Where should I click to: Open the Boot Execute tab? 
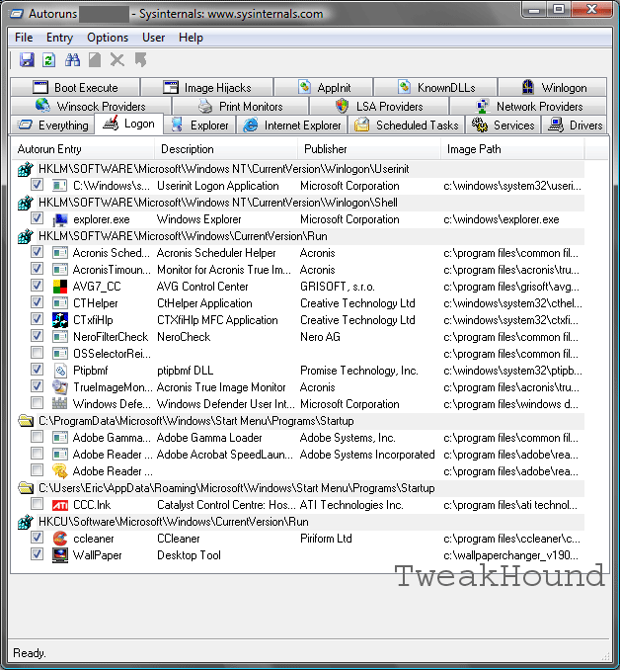pos(75,88)
